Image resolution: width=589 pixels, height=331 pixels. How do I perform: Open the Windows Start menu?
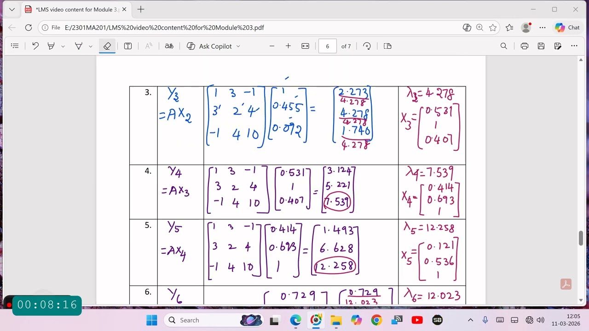[x=151, y=320]
